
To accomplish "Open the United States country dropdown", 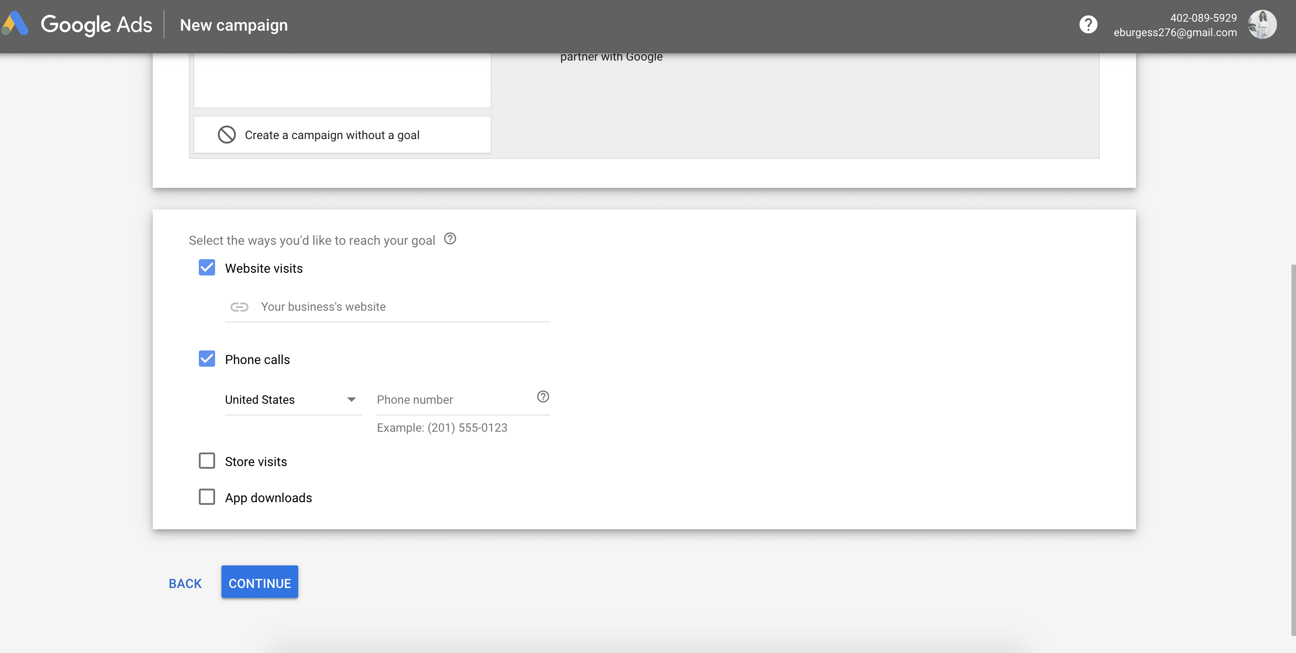I will pyautogui.click(x=293, y=400).
